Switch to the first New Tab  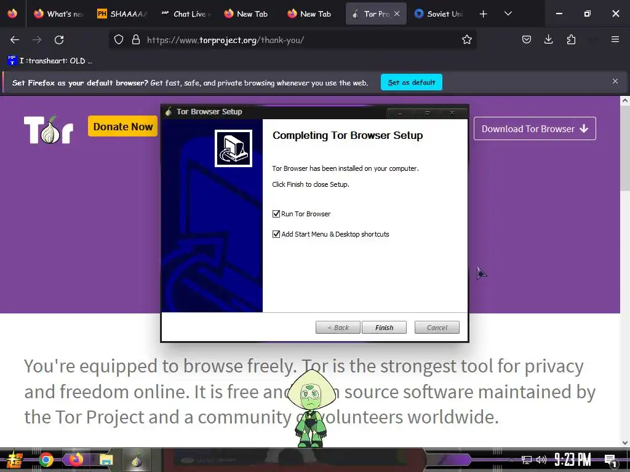coord(246,14)
